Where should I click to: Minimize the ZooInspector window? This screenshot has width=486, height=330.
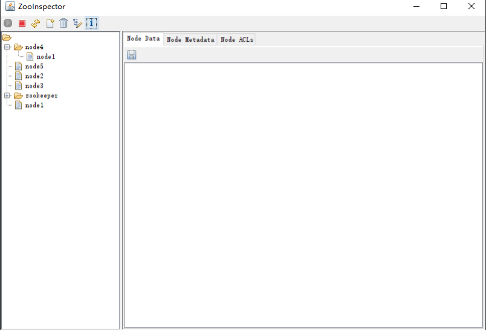click(416, 6)
